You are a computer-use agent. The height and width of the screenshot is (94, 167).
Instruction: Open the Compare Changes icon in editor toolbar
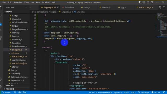(160, 7)
